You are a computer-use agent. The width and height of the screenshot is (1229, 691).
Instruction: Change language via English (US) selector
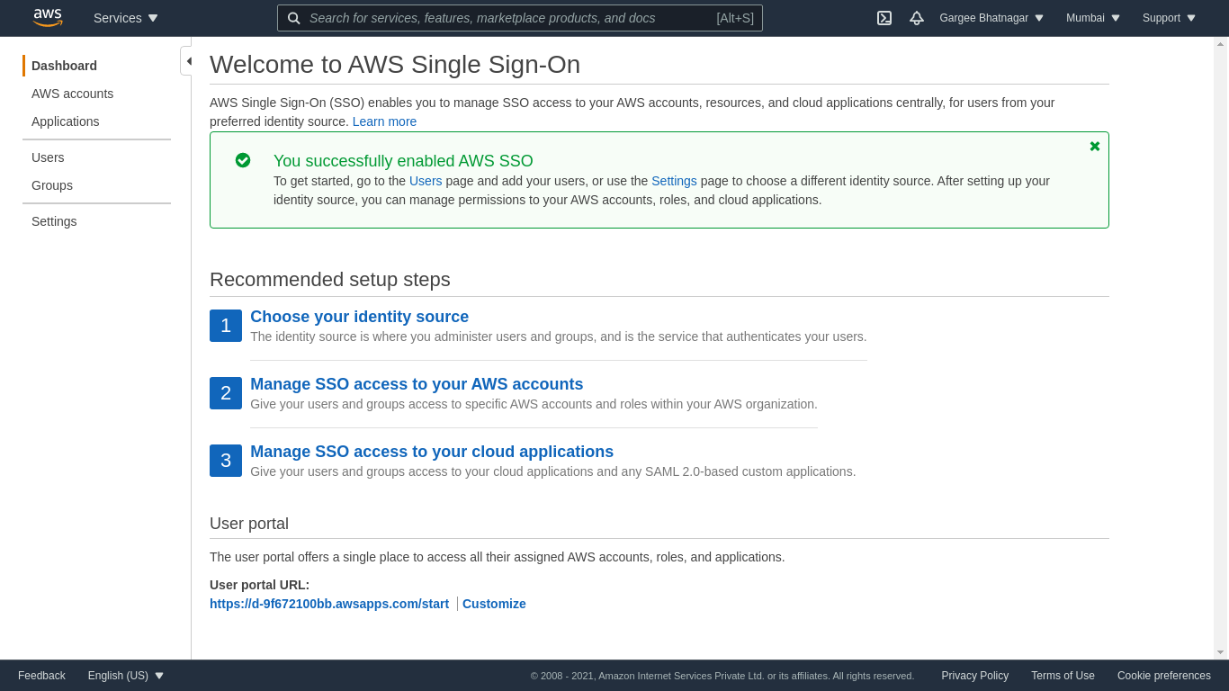tap(126, 676)
